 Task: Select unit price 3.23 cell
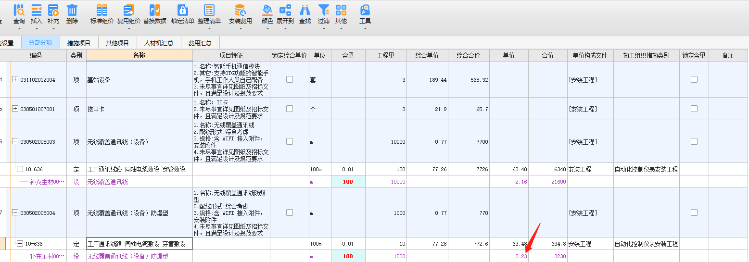click(509, 256)
